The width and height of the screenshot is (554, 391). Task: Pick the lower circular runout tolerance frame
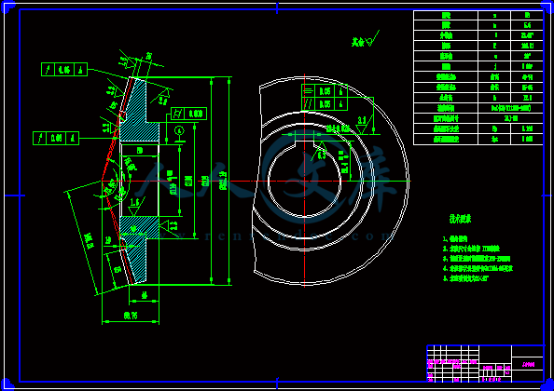click(x=56, y=138)
